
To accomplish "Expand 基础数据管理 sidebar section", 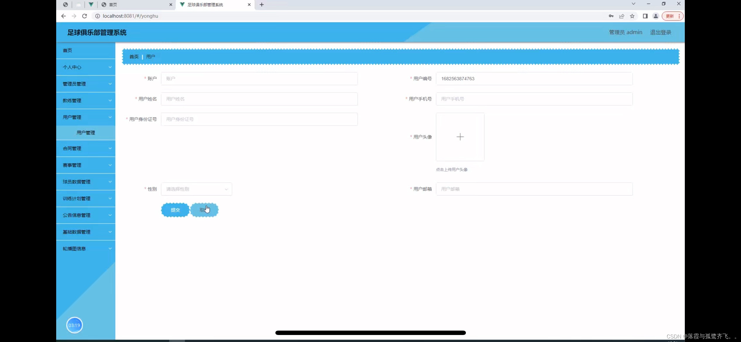I will click(85, 232).
